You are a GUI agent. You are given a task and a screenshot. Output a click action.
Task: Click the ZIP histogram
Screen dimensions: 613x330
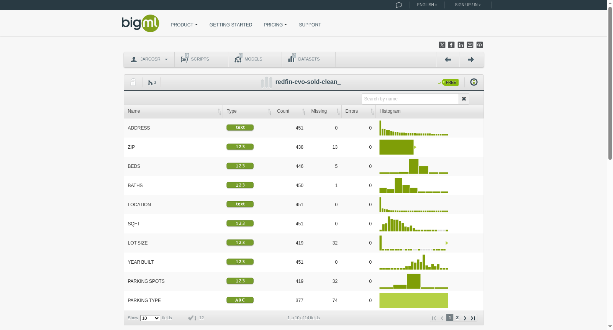[x=397, y=147]
